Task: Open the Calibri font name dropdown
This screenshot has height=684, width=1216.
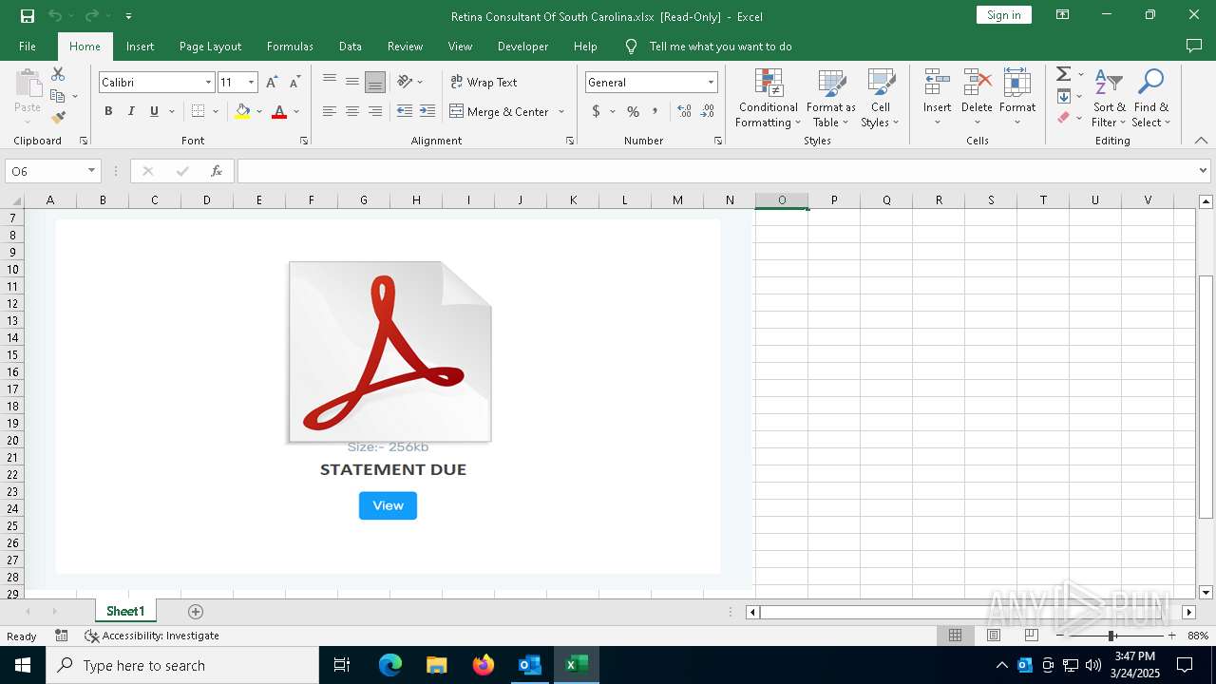Action: [208, 83]
